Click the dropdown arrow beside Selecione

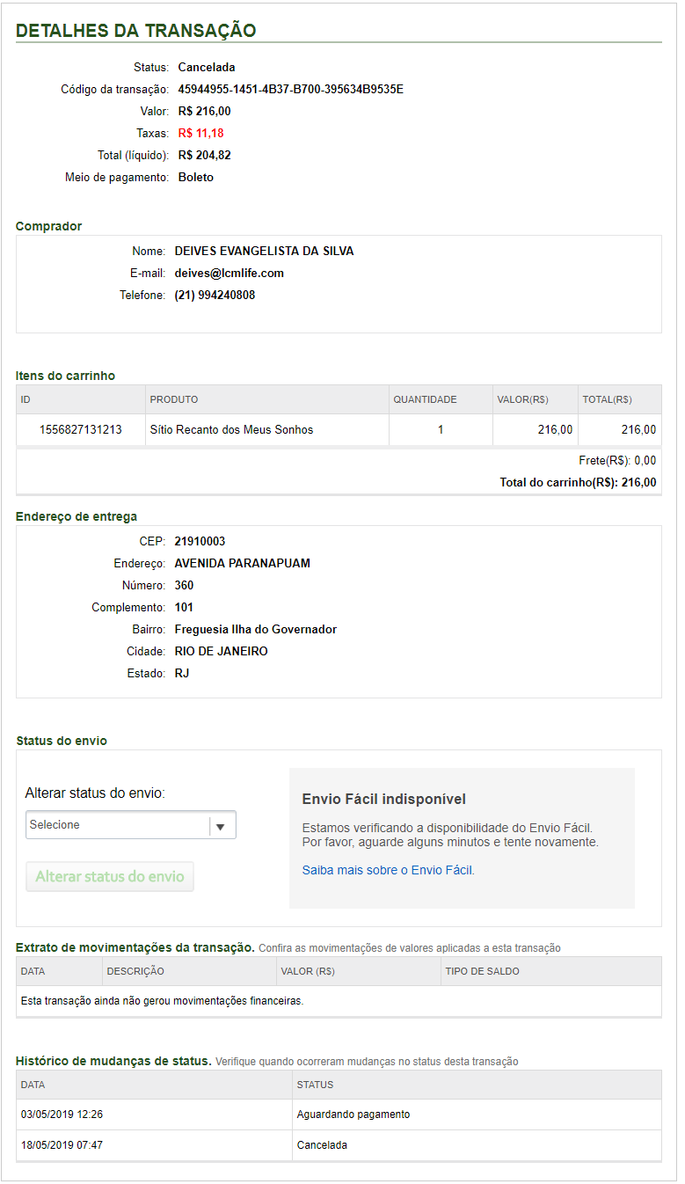[x=222, y=826]
